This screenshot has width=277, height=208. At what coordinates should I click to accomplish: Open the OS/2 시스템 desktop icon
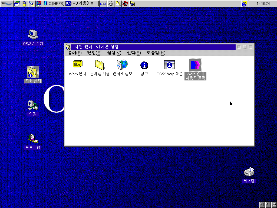(33, 37)
